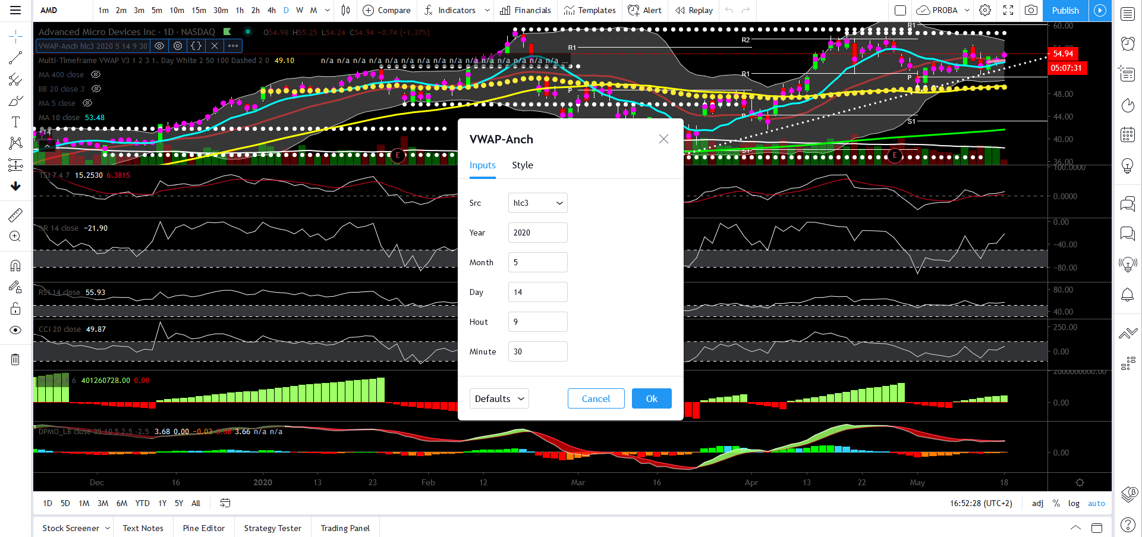Toggle adj price adjustment
This screenshot has width=1142, height=537.
point(1037,503)
